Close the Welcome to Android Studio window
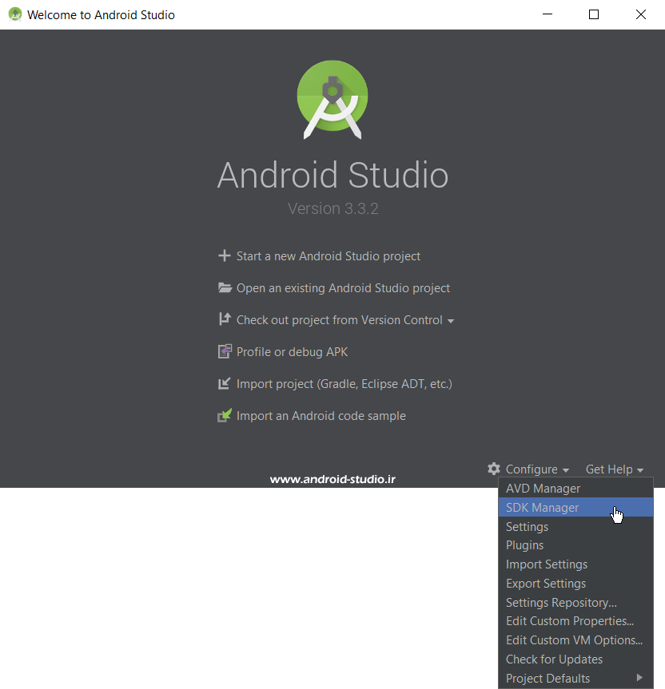 (x=641, y=14)
